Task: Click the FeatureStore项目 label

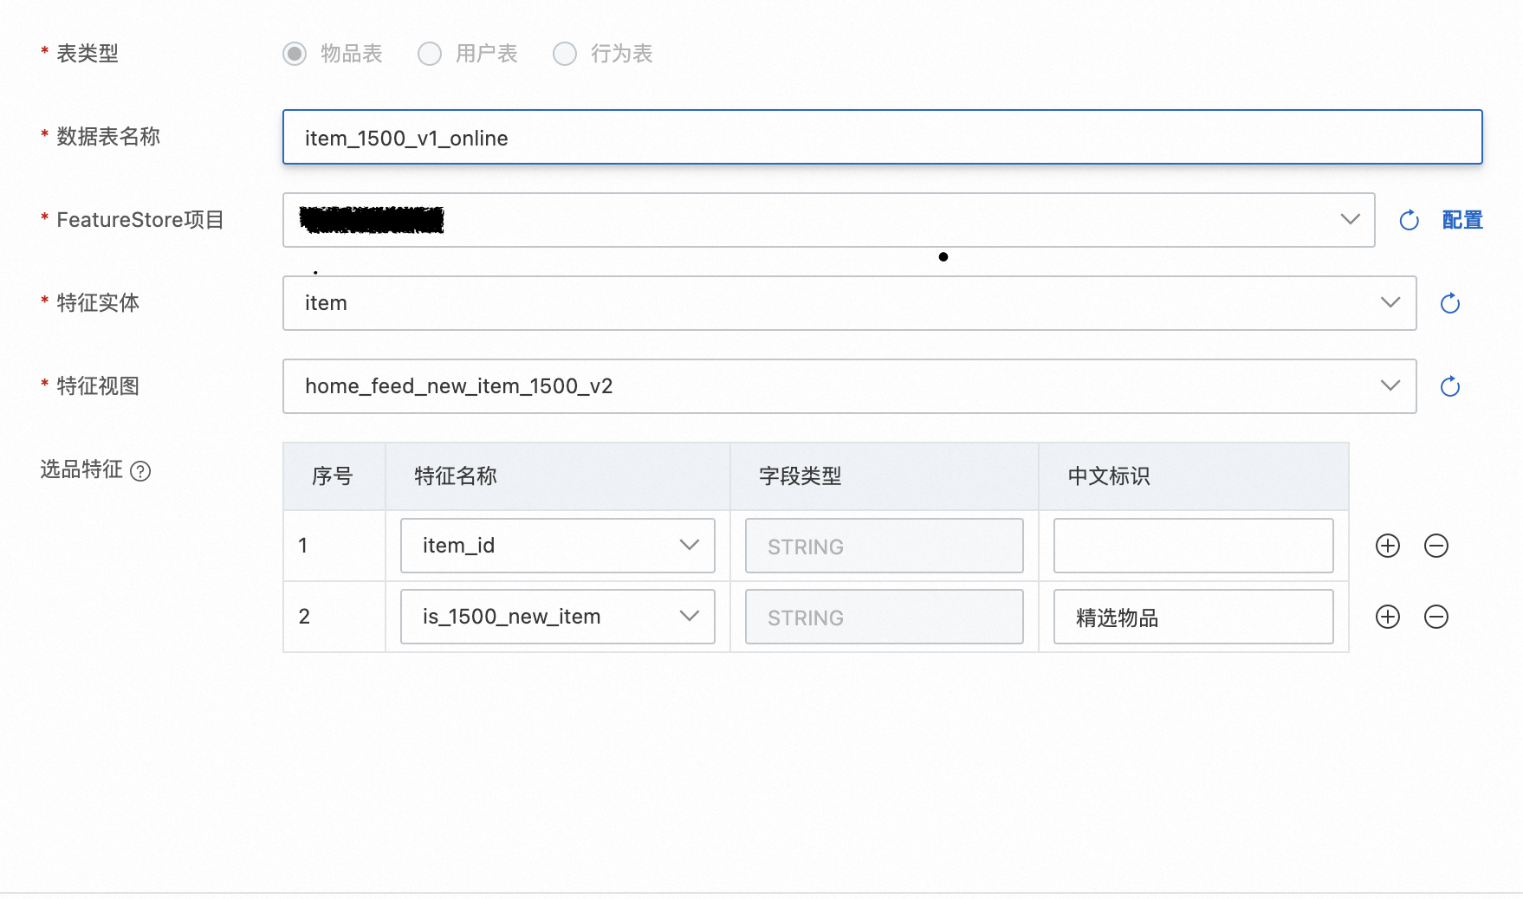Action: click(140, 220)
